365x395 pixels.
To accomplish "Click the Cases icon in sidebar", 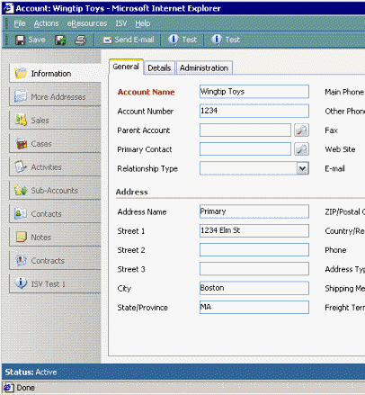I will [x=22, y=143].
